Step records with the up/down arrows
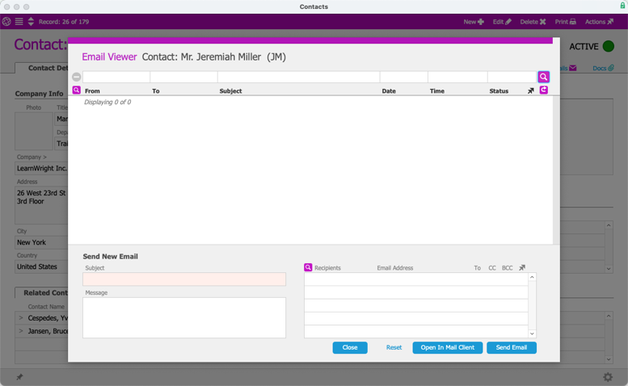The height and width of the screenshot is (386, 628). tap(31, 22)
